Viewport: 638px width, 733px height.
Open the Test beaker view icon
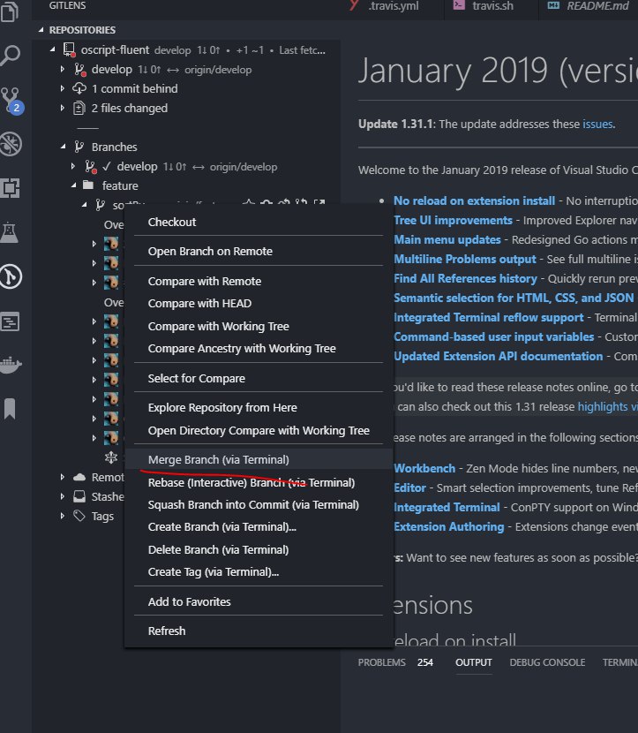tap(10, 232)
